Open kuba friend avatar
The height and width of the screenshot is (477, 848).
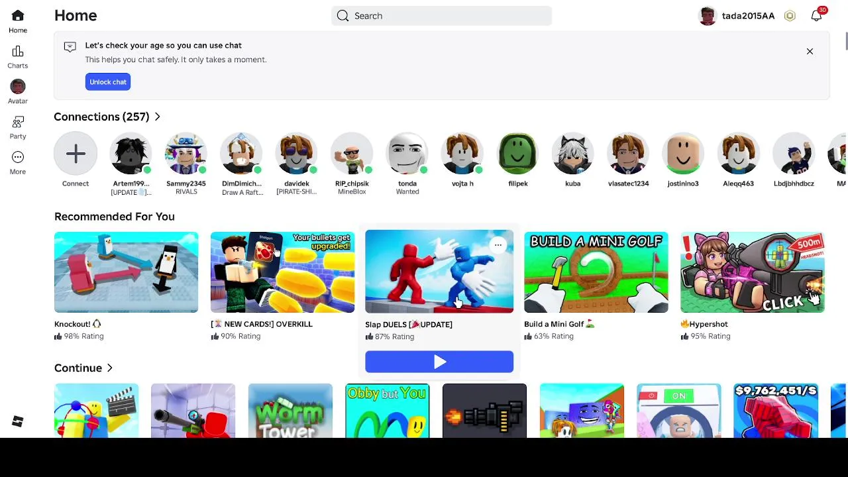(x=573, y=154)
